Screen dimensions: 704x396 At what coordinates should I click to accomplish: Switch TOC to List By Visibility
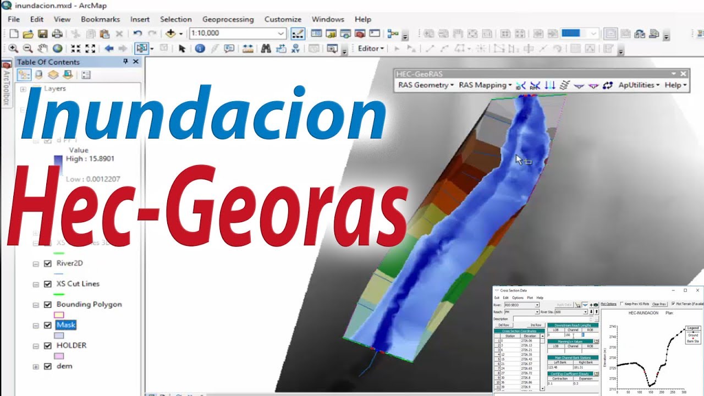point(53,75)
